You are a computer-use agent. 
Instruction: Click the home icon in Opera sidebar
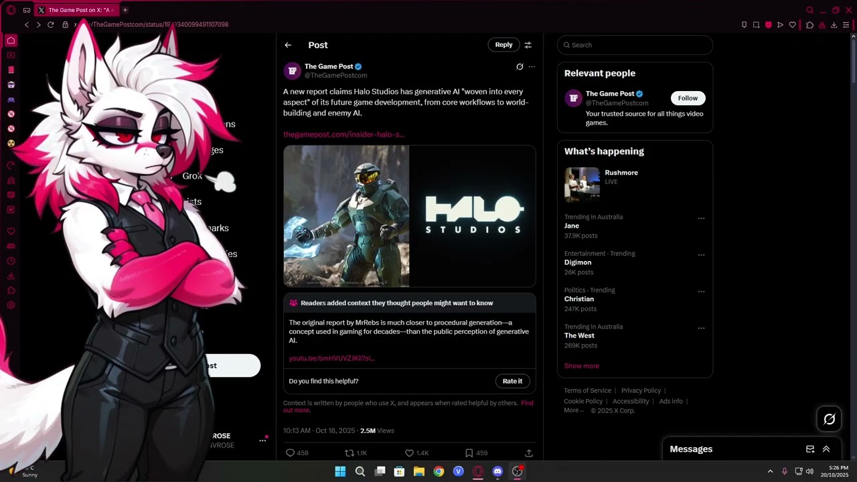click(11, 40)
